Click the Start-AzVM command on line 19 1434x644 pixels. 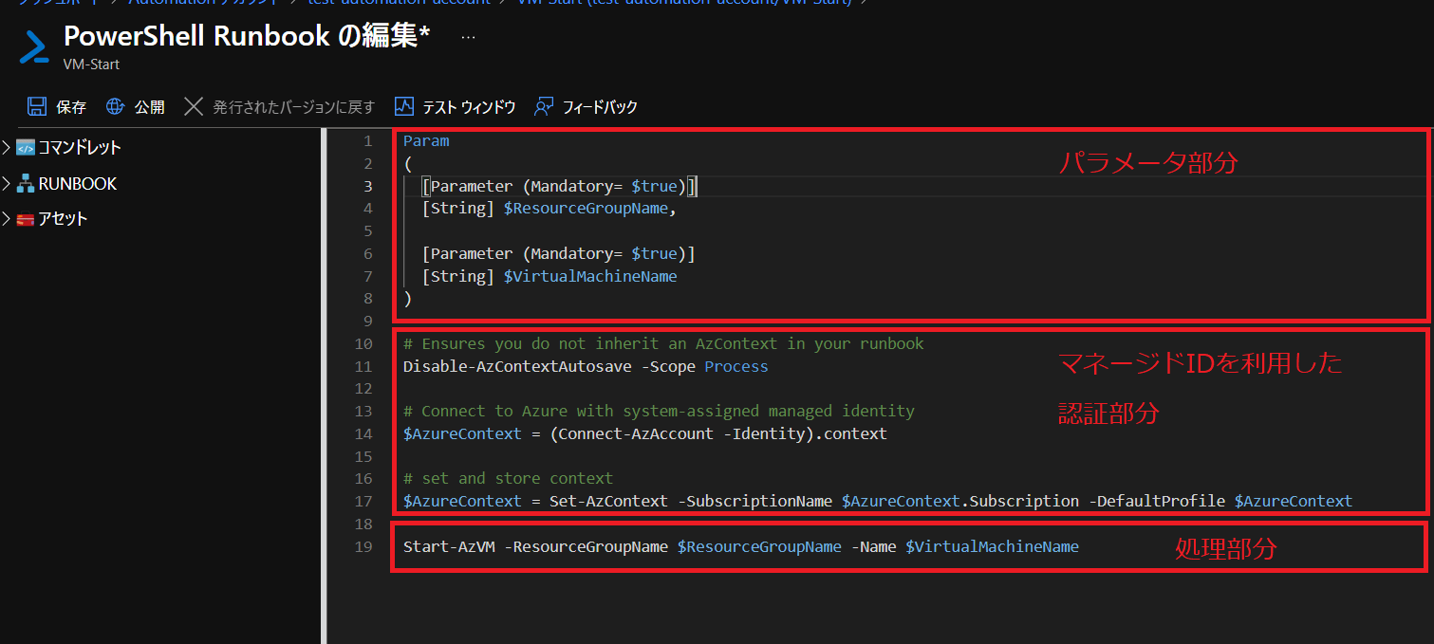[448, 547]
